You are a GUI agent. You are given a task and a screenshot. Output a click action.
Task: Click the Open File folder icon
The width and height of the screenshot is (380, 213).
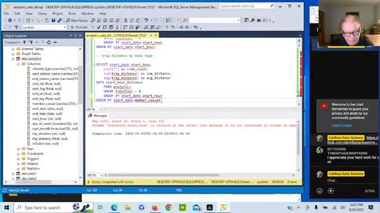pos(47,21)
